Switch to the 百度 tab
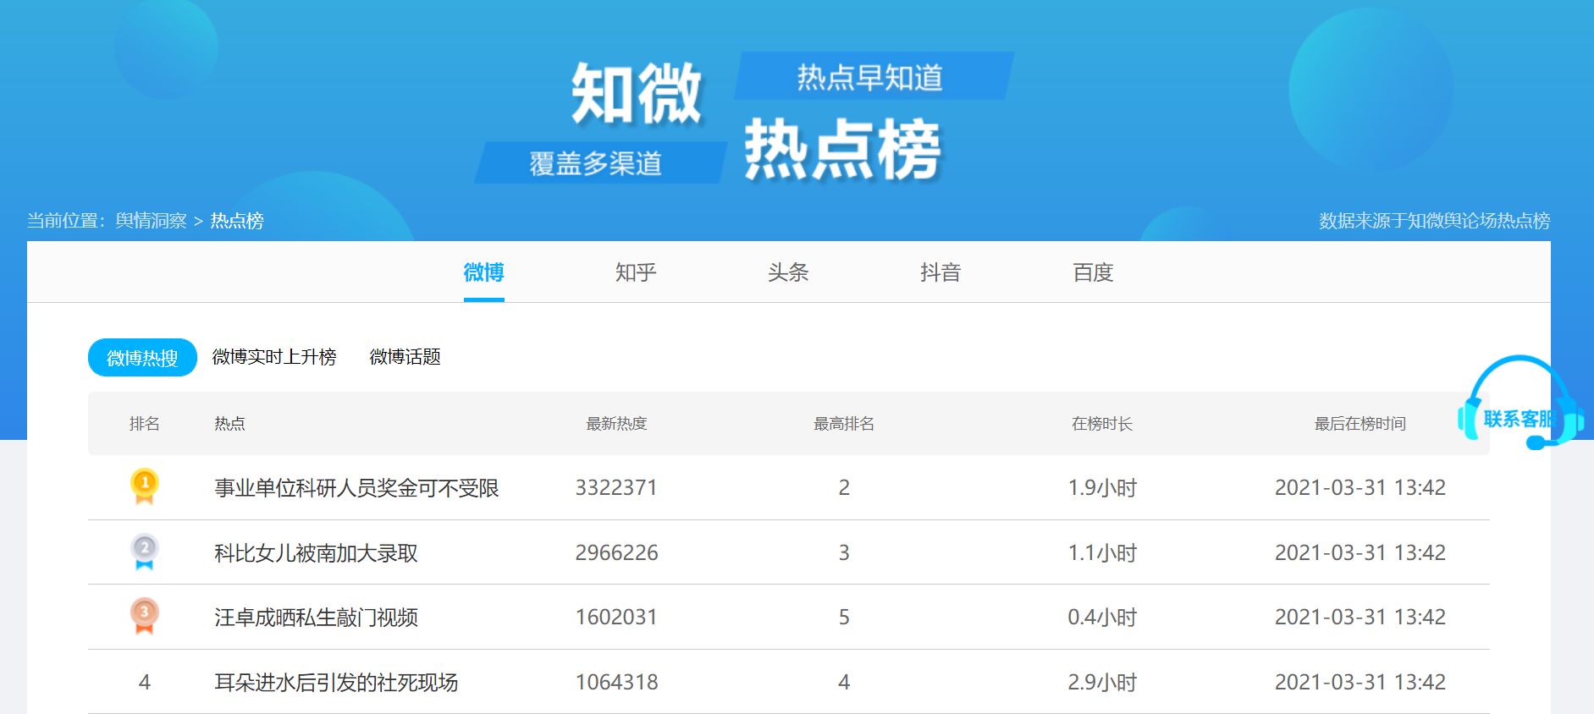Image resolution: width=1594 pixels, height=714 pixels. point(1093,272)
